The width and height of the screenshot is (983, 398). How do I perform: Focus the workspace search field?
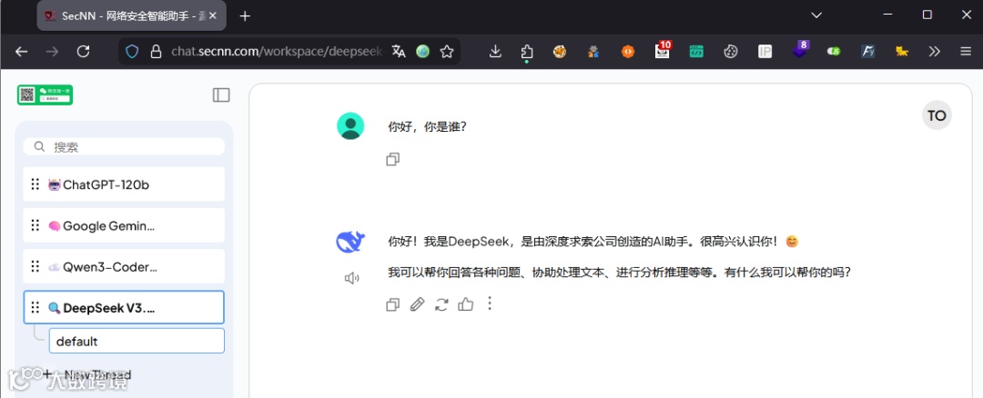click(124, 146)
